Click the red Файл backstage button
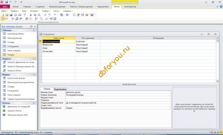This screenshot has width=223, height=135. point(5,6)
